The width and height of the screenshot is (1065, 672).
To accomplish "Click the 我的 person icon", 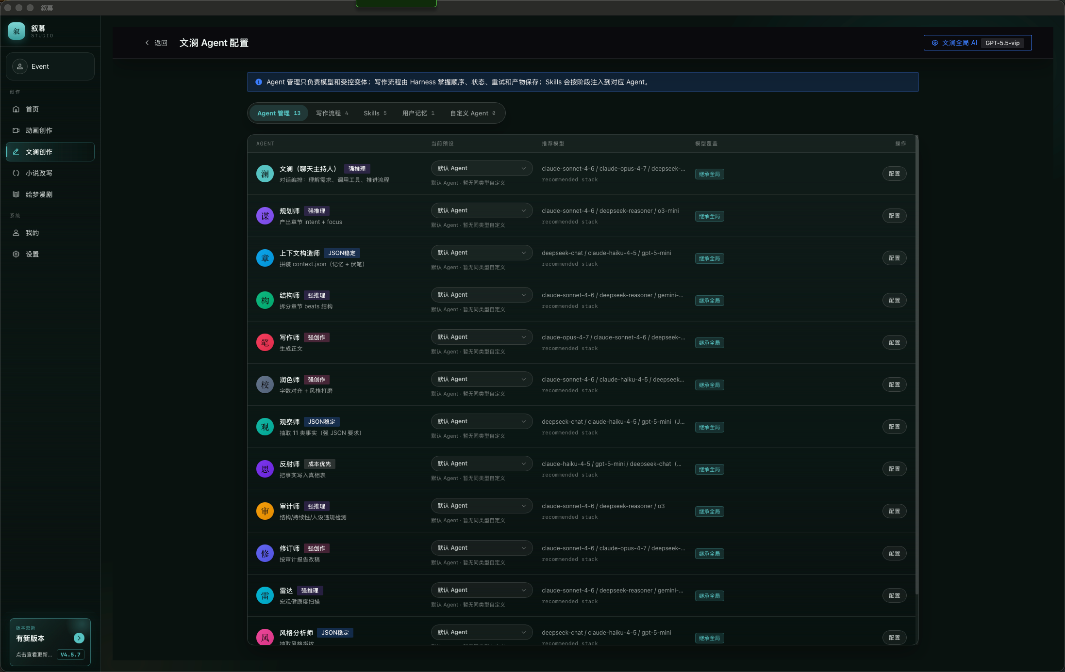I will (x=16, y=233).
